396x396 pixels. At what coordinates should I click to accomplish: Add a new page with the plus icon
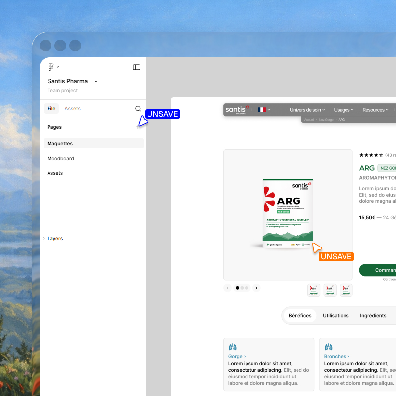pos(138,127)
